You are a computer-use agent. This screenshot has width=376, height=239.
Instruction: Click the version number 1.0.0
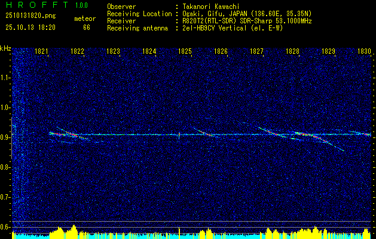[x=81, y=5]
